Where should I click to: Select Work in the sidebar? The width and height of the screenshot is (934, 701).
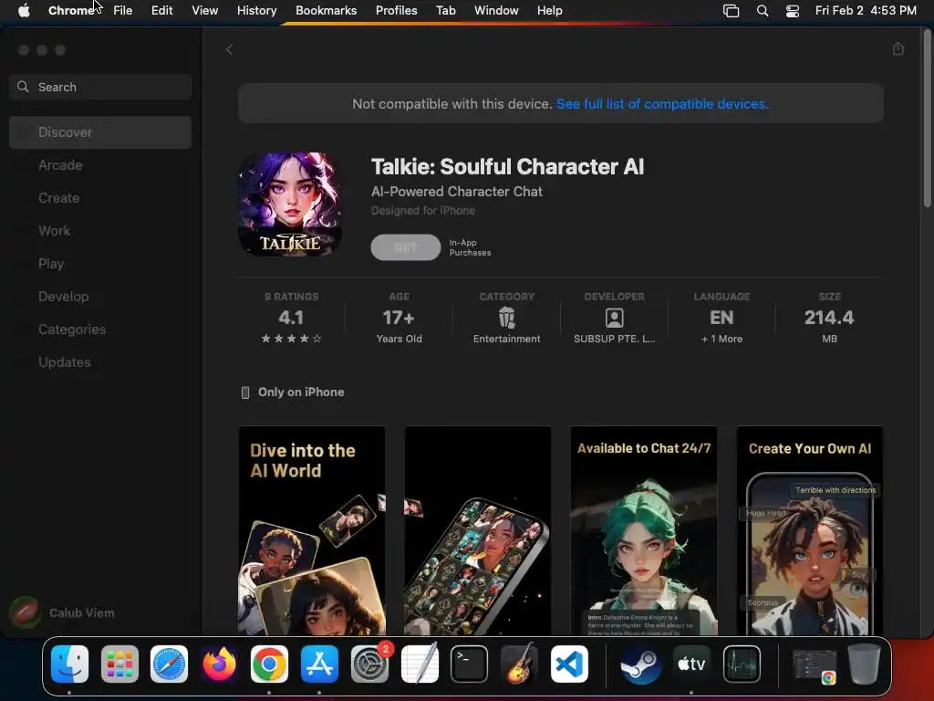[x=100, y=231]
